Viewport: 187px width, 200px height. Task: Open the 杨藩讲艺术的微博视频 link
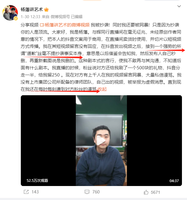pos(67,25)
